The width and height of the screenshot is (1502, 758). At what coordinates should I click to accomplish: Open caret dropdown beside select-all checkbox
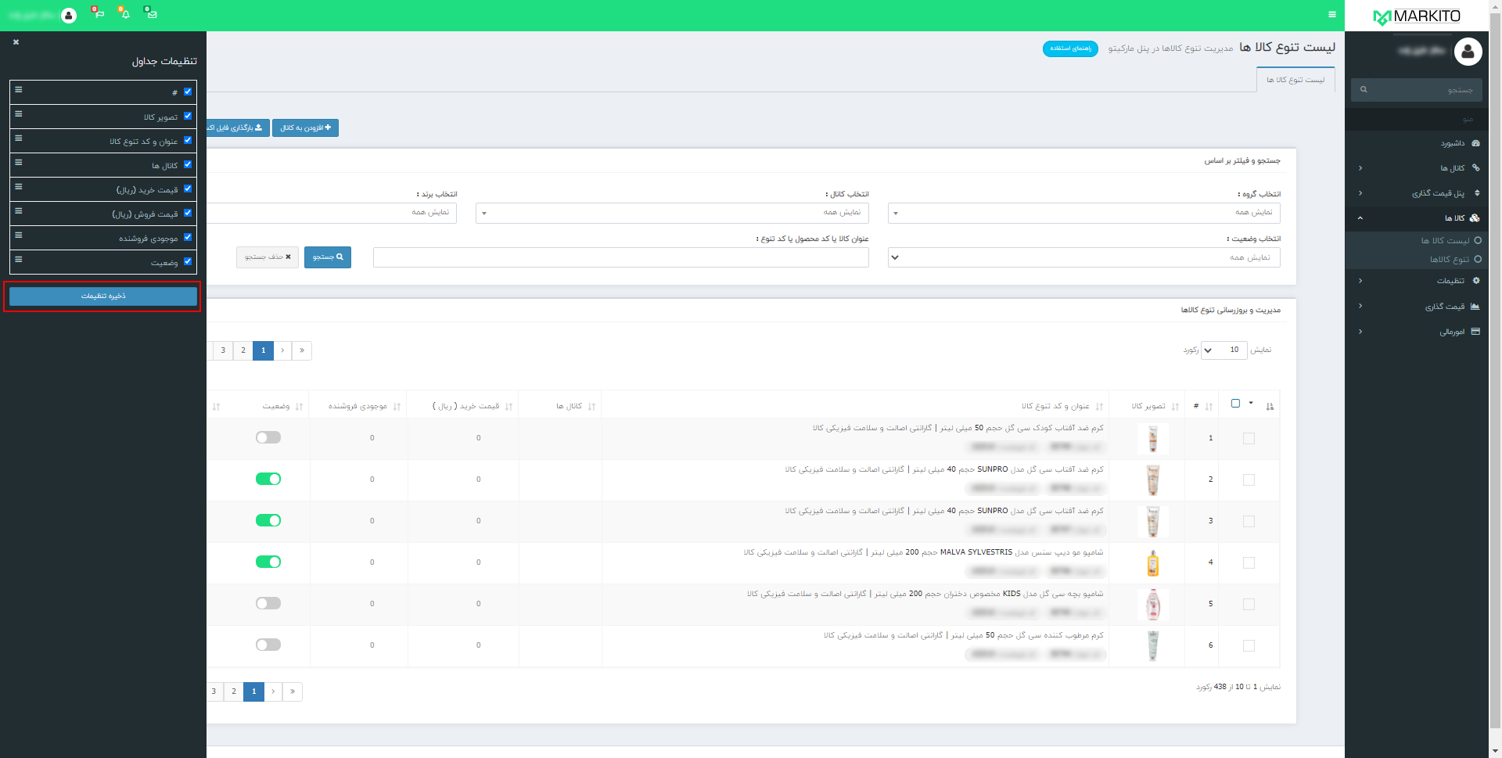[1251, 403]
